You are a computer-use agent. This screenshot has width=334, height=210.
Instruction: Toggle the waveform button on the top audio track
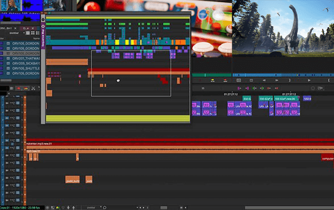[x=12, y=103]
